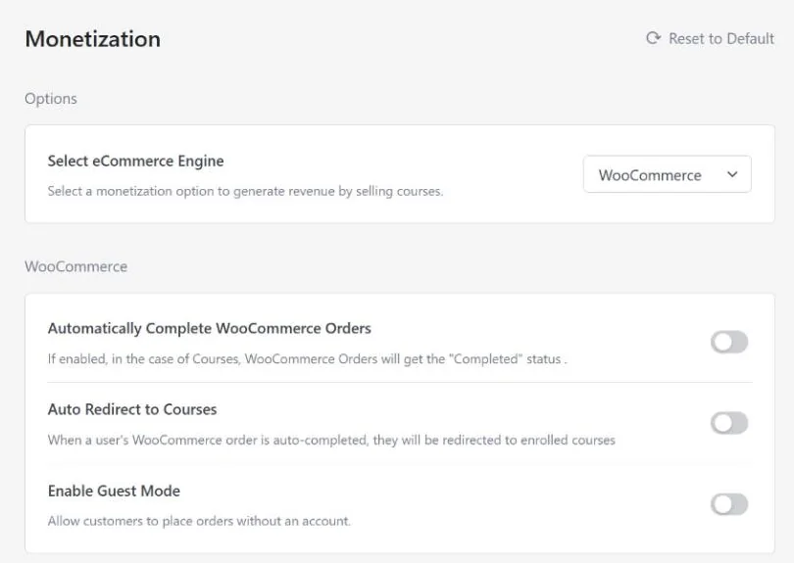Click the Options section label

[x=51, y=99]
